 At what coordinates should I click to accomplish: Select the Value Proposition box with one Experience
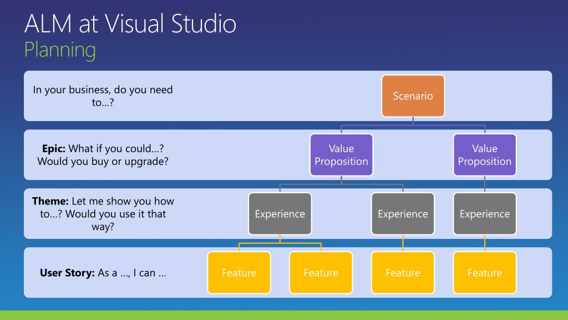coord(485,155)
